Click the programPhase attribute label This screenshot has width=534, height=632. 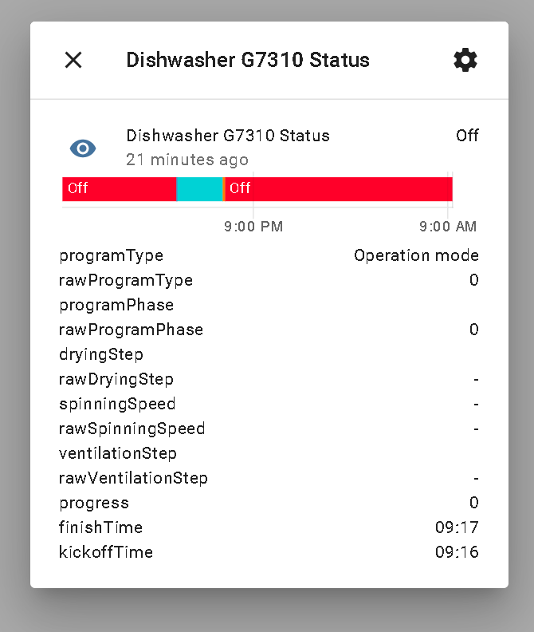[x=116, y=306]
